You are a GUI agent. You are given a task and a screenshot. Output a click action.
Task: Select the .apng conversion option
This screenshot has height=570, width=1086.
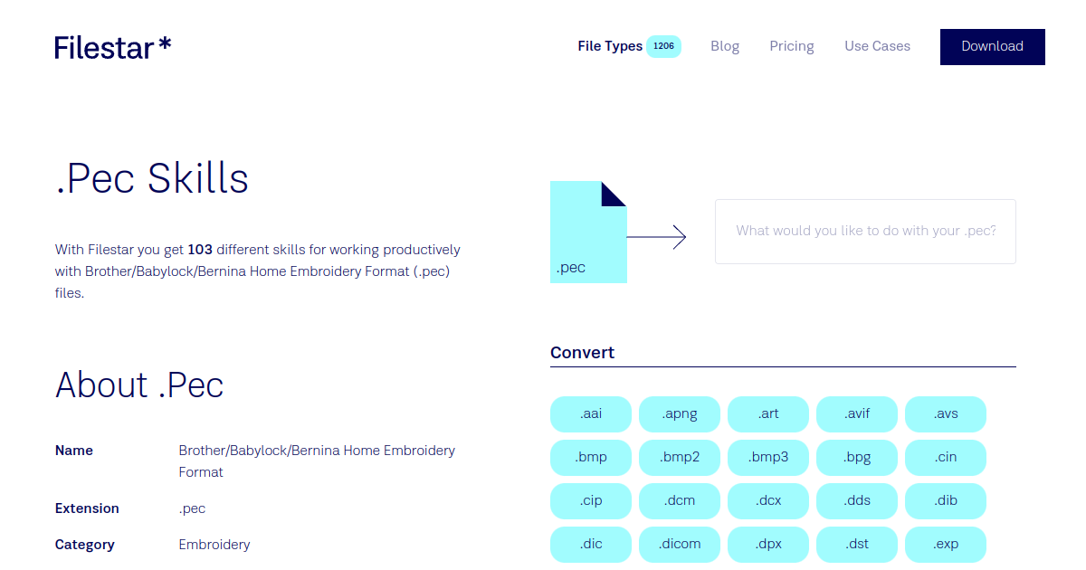(x=679, y=413)
